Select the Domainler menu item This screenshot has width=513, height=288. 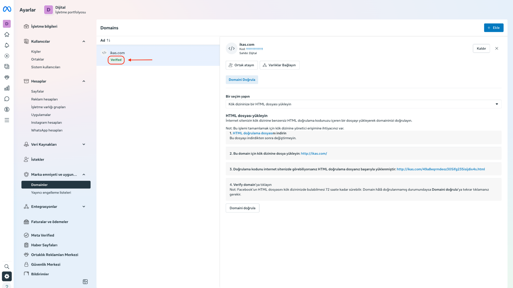point(56,185)
